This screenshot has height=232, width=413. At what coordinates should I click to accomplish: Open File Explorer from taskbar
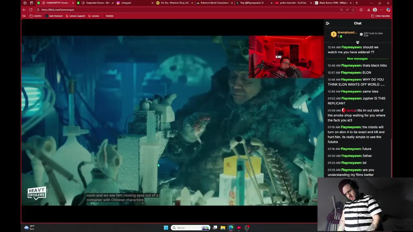223,228
